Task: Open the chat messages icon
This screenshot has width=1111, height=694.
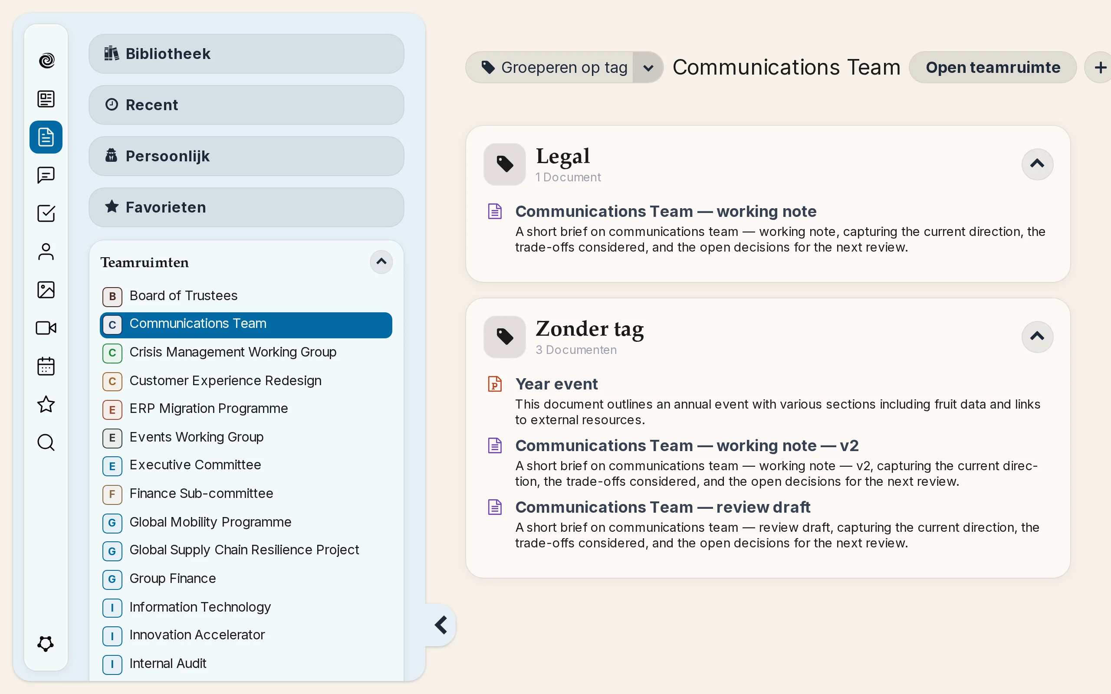Action: pos(46,175)
